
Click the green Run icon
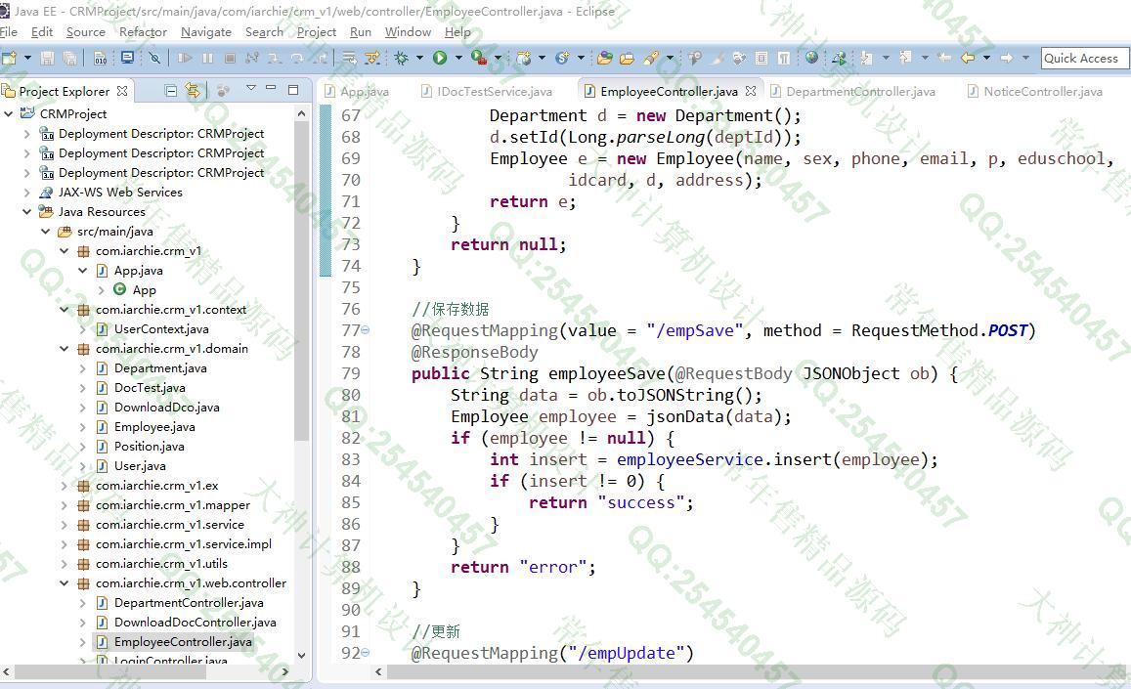point(439,58)
